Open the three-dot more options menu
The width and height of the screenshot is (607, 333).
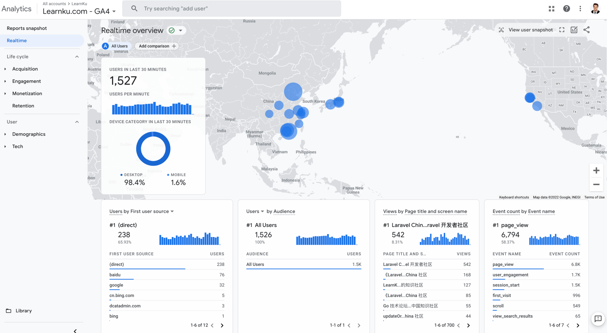(x=580, y=9)
